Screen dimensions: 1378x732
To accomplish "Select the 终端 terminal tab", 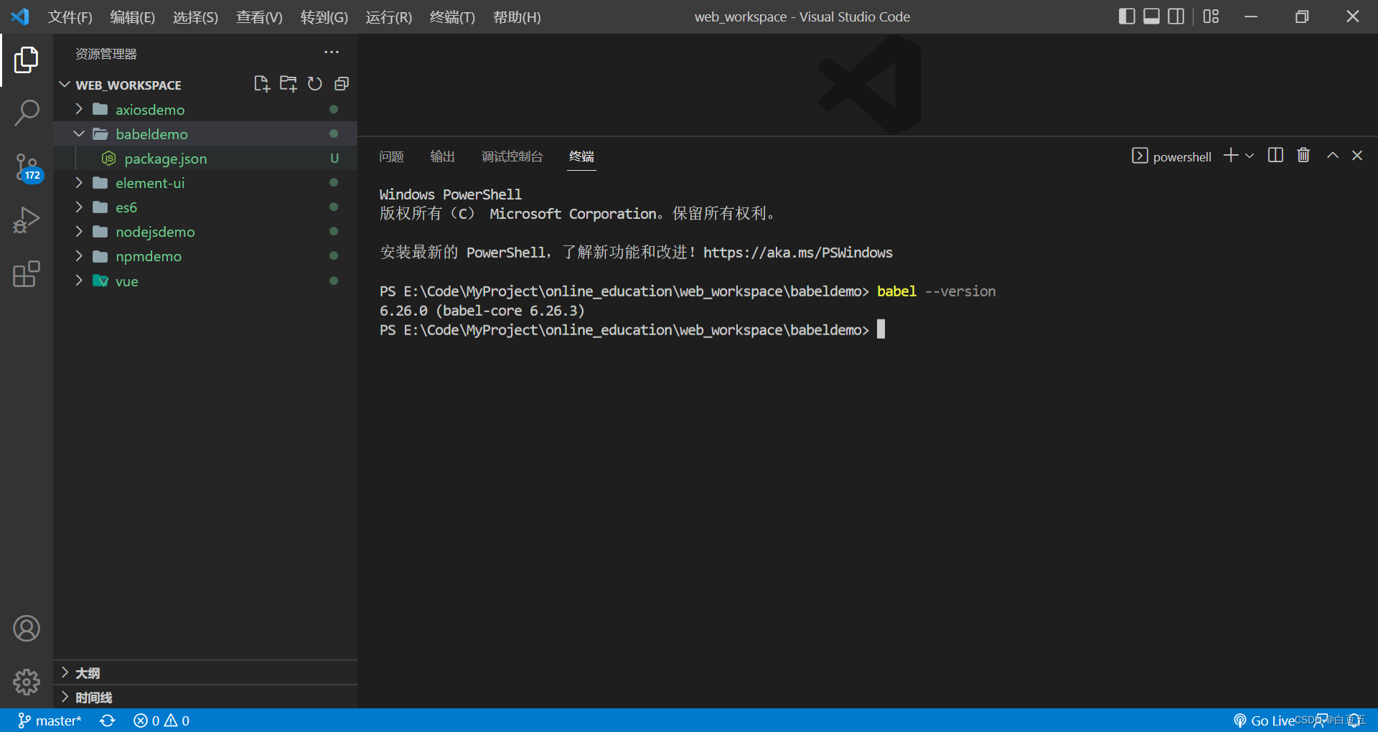I will (581, 156).
